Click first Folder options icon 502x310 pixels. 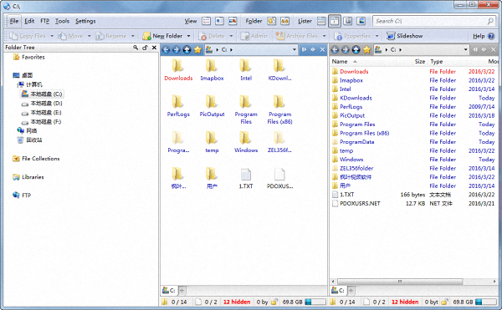point(271,21)
